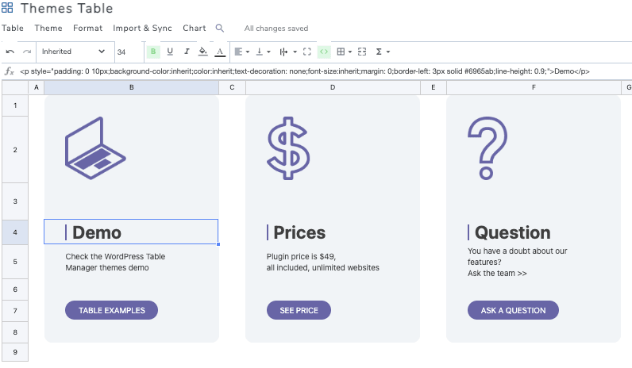Click the Themes Table grid logo icon
This screenshot has width=632, height=368.
(x=7, y=9)
